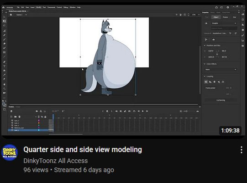Toggle lock all layers icon
Image resolution: width=247 pixels, height=183 pixels.
point(45,117)
